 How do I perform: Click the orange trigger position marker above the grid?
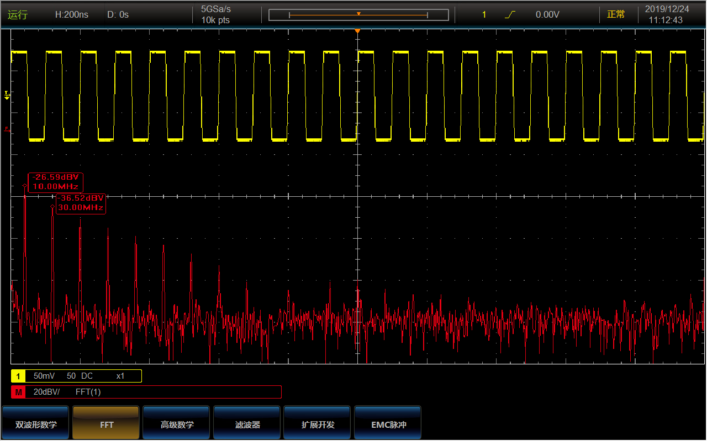click(x=358, y=31)
